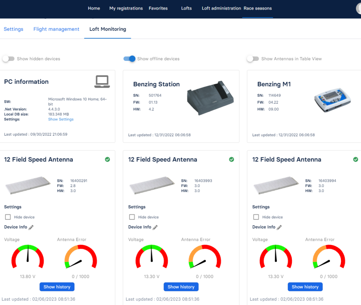Click the green status check on antenna 16403994
This screenshot has height=305, width=361.
click(x=356, y=160)
